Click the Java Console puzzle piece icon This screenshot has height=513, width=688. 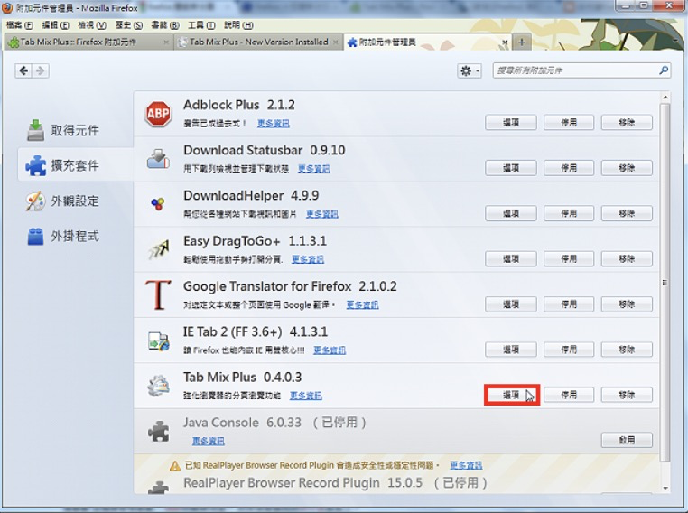(x=158, y=431)
